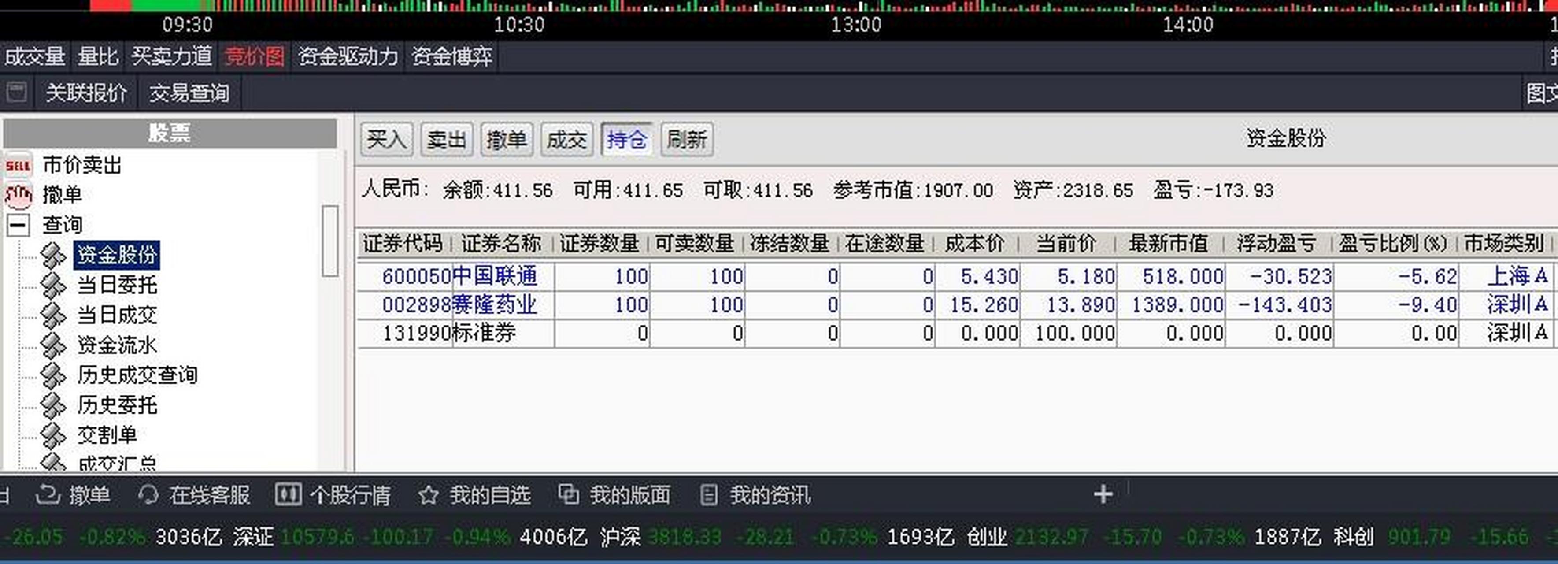Click the 刷新 button
The image size is (1558, 564).
[686, 140]
